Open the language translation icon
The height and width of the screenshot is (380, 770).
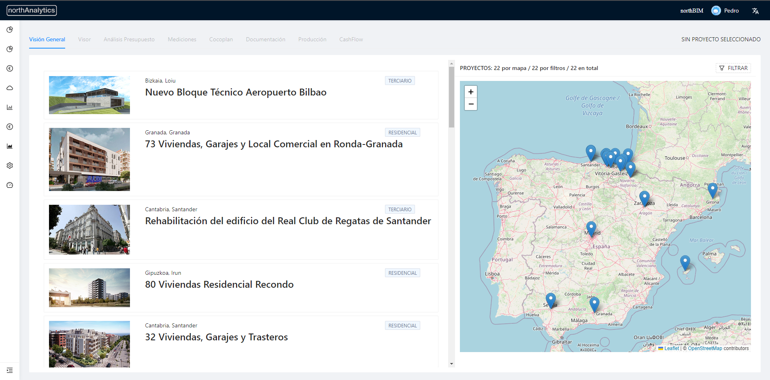[755, 11]
